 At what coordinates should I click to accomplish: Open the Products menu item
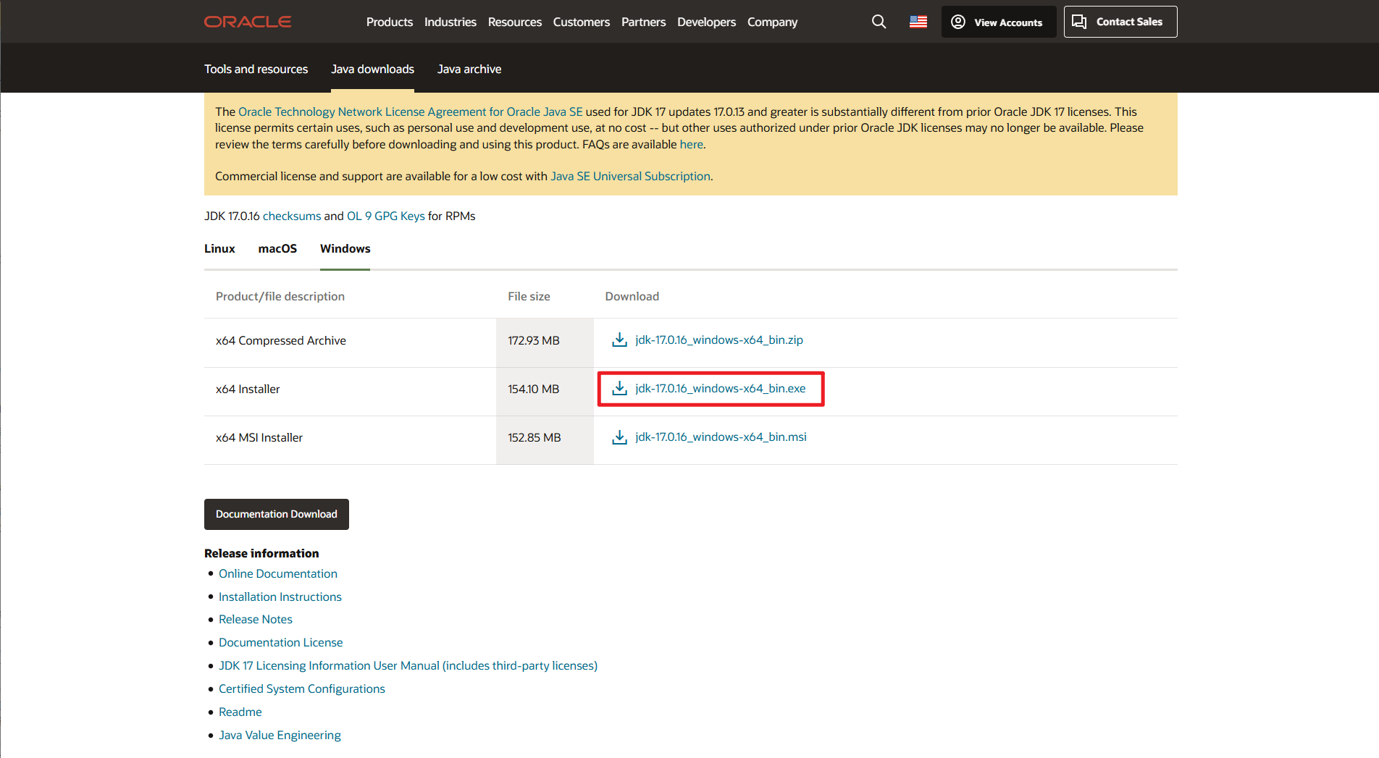pos(390,22)
